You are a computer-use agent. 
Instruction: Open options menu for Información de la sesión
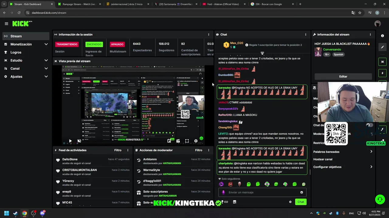(x=208, y=35)
